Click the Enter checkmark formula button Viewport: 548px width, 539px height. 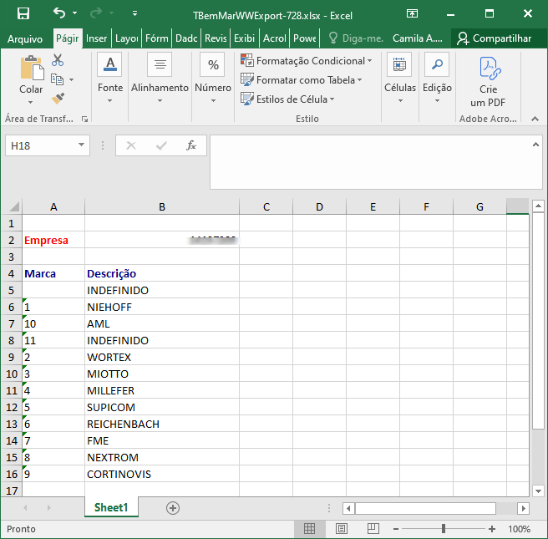tap(161, 145)
